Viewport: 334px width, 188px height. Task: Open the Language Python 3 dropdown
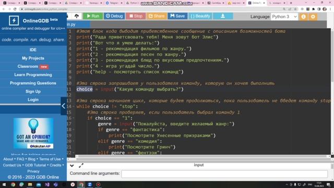click(x=284, y=17)
